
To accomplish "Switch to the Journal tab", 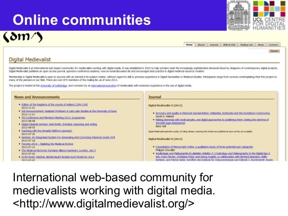I will tap(214, 45).
